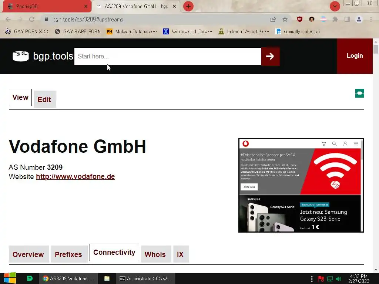Screen dimensions: 379x284
Task: Close the AS3209 Vodafone GmbH tab
Action: coord(174,7)
